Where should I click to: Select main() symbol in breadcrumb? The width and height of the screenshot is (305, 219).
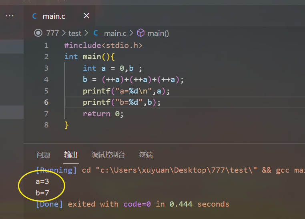[x=158, y=34]
